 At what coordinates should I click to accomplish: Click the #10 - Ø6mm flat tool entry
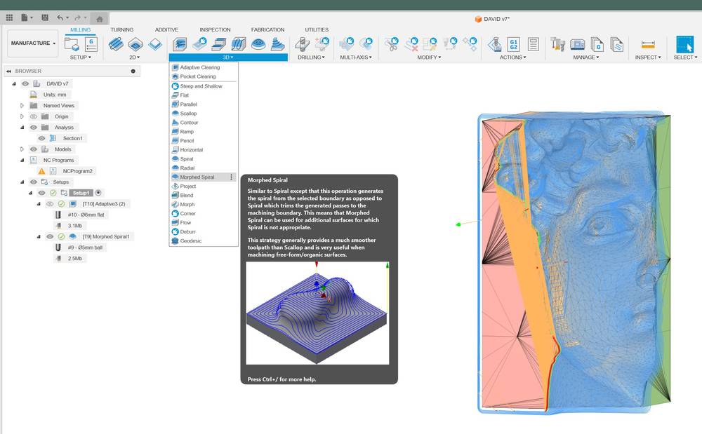pos(86,215)
